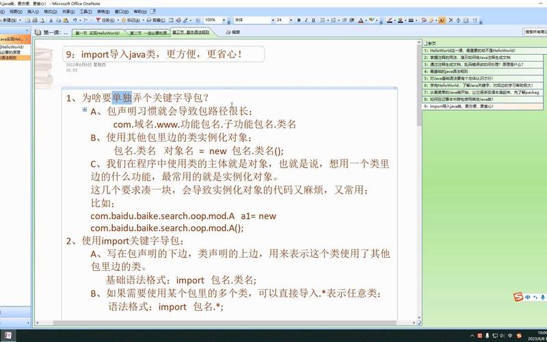Click the insert extra writing space icon
547x342 pixels.
click(x=458, y=20)
